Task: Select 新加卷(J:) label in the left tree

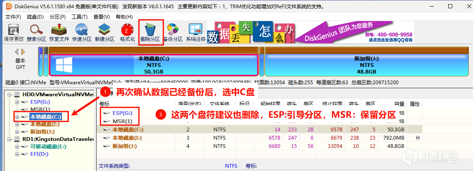Action: pos(42,131)
